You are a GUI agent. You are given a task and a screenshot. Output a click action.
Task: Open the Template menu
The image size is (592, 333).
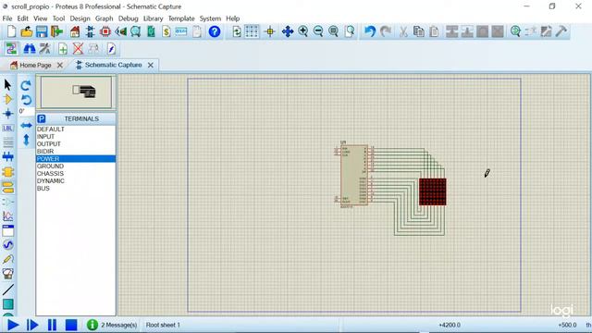(x=181, y=18)
